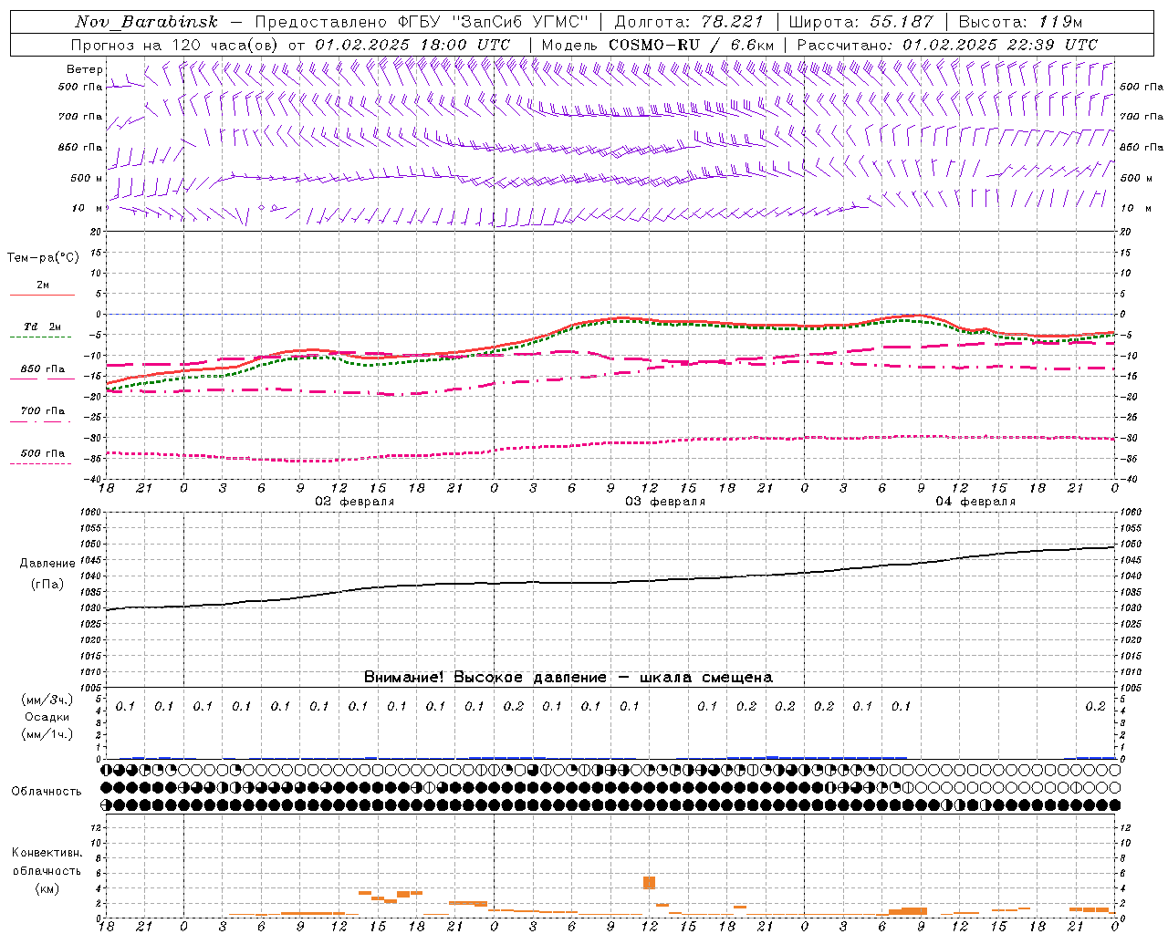Click the 03 февраля date label
Viewport: 1168px width, 934px height.
click(x=665, y=502)
